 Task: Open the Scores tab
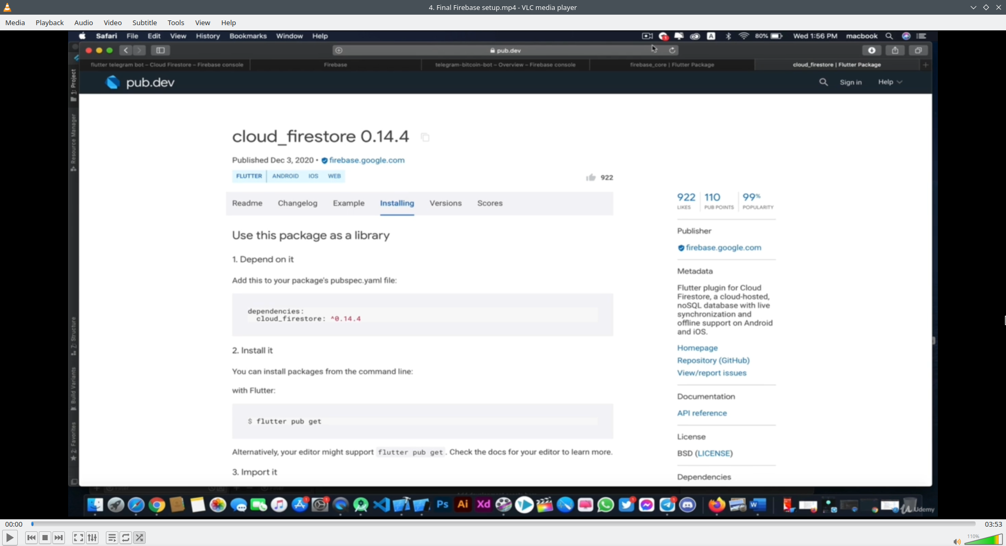click(490, 203)
